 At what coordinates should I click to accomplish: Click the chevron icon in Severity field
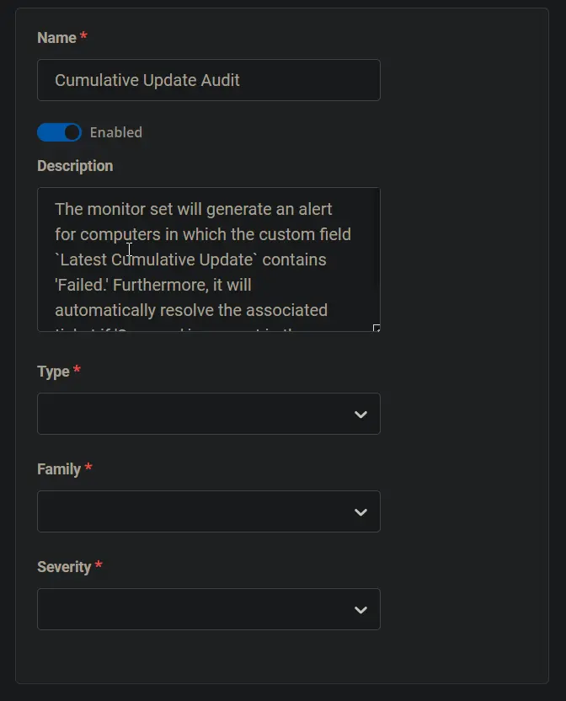pos(360,610)
